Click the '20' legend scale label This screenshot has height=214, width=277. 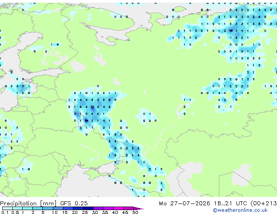[x=75, y=212]
